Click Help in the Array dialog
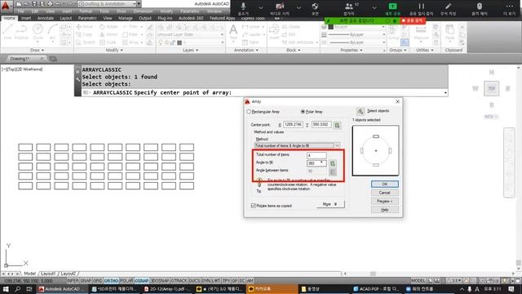The image size is (522, 294). (384, 210)
